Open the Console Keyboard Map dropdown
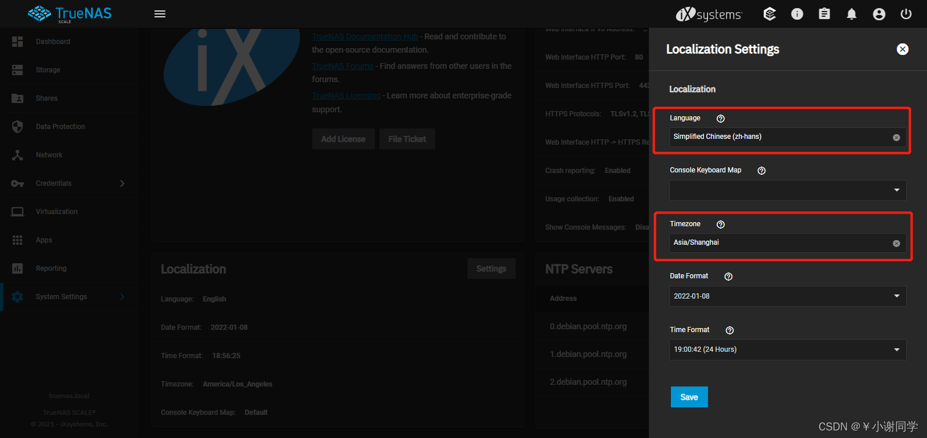 [x=788, y=190]
